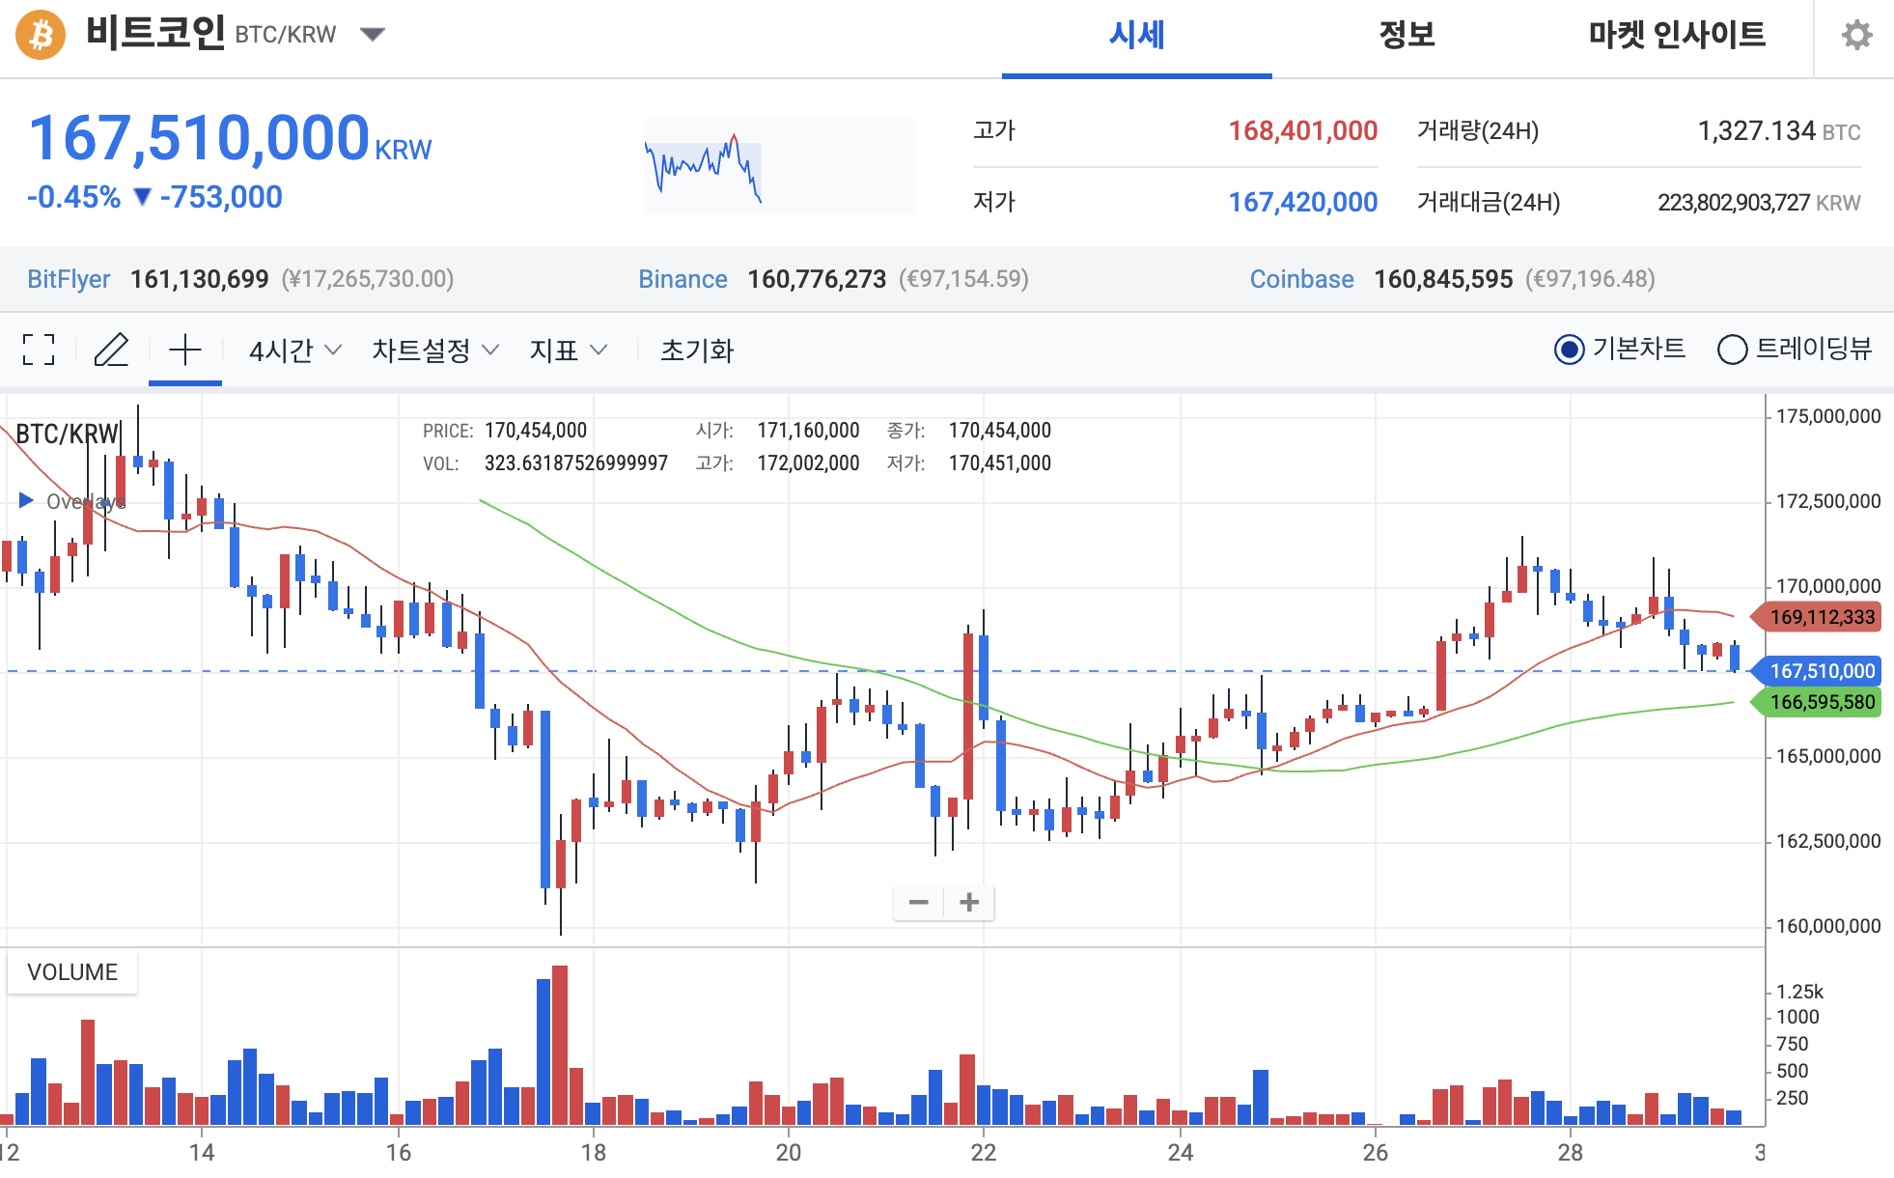1894x1178 pixels.
Task: Select the fullscreen chart icon
Action: click(37, 351)
